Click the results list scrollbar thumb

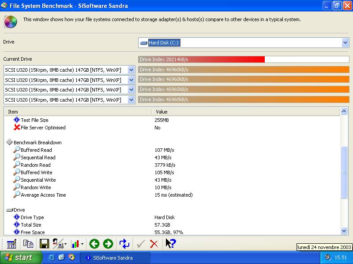344,172
